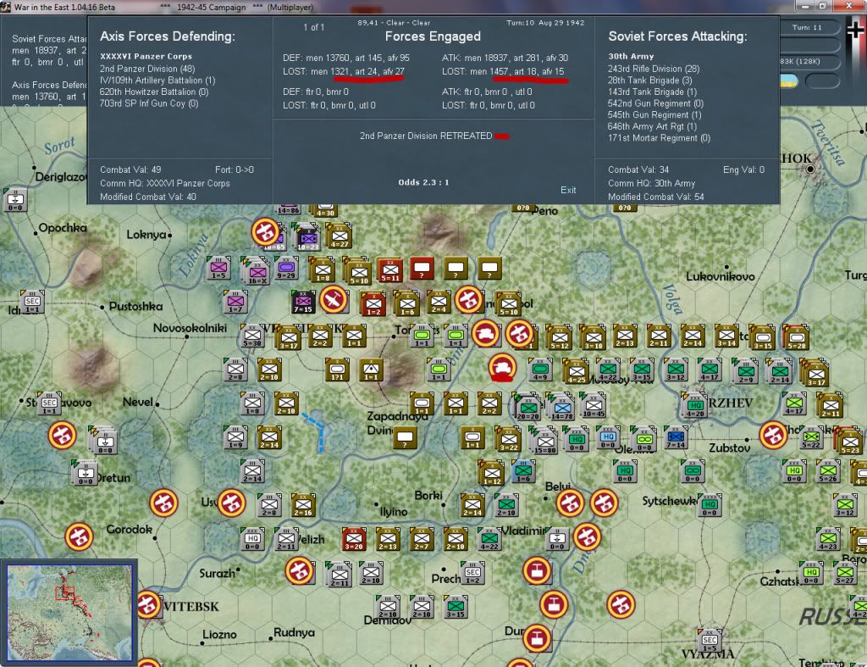Image resolution: width=867 pixels, height=667 pixels.
Task: Click the 2nd Panzer Division RETREATED message
Action: pos(426,136)
